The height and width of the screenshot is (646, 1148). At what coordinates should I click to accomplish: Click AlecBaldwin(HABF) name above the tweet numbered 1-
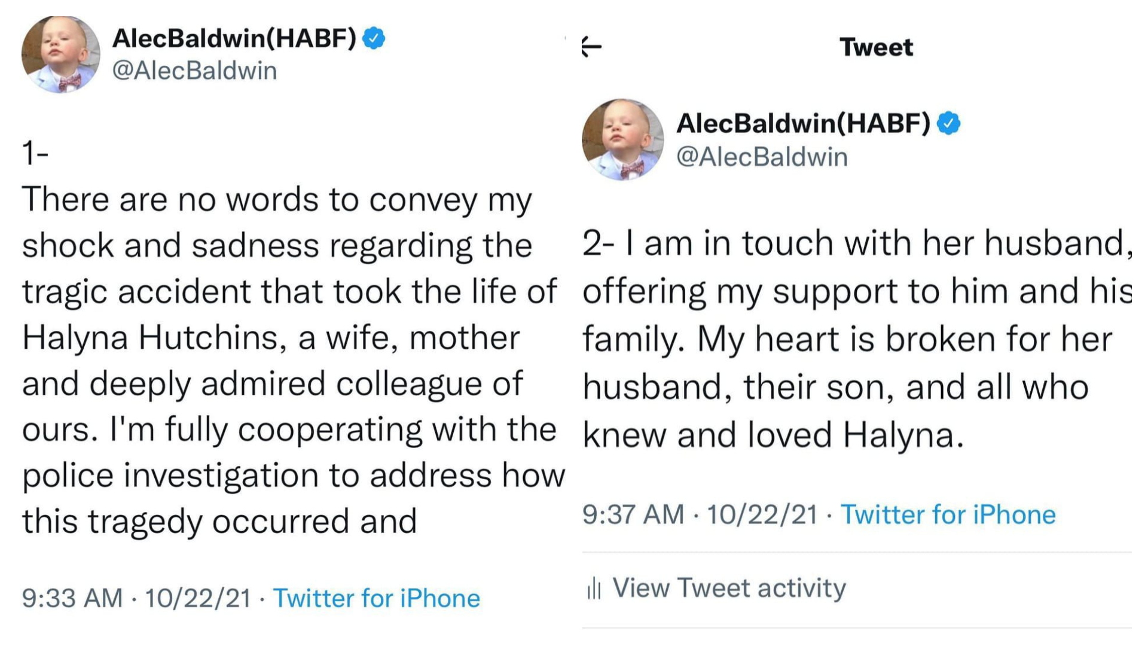pyautogui.click(x=234, y=38)
